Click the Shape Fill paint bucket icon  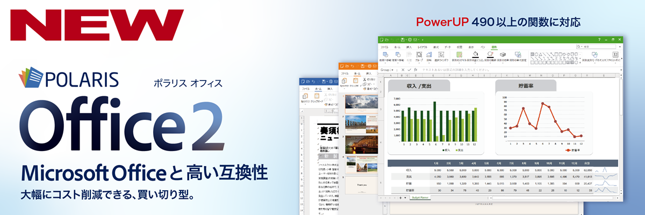(475, 54)
